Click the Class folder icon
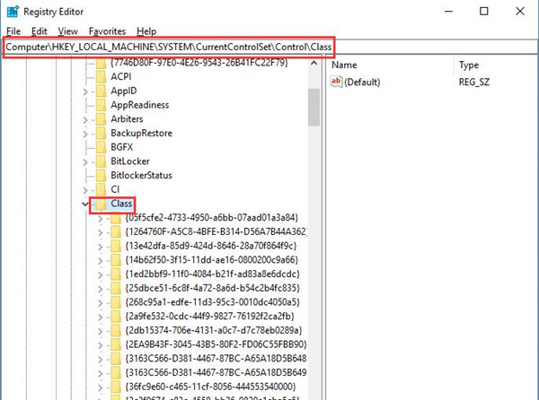Image resolution: width=539 pixels, height=400 pixels. coord(101,204)
